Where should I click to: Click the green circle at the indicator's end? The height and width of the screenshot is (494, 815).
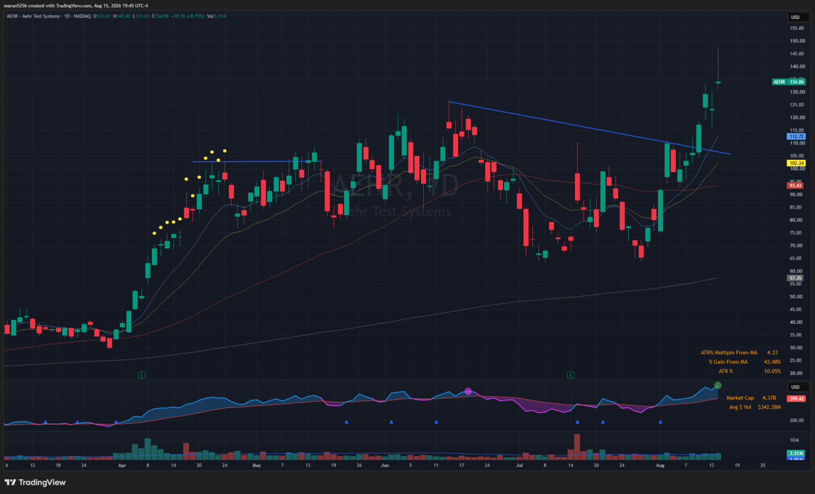pos(718,385)
